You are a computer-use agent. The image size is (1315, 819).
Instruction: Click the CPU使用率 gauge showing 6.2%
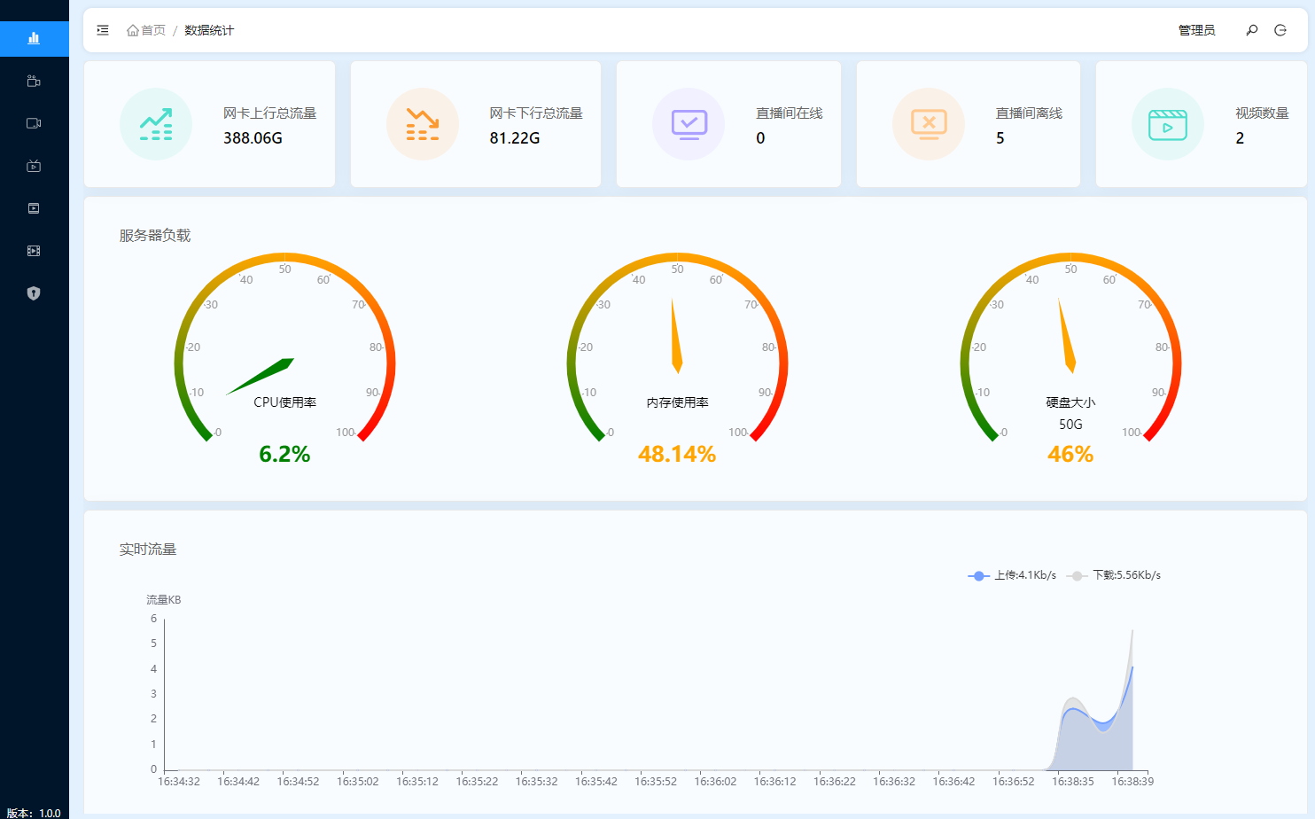284,355
